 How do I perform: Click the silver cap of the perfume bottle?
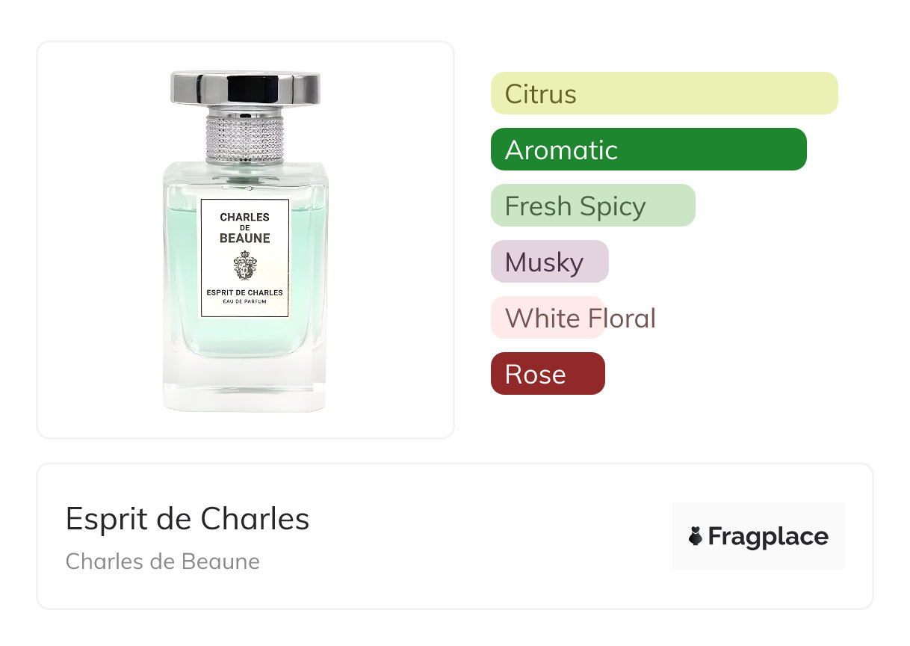pos(245,88)
